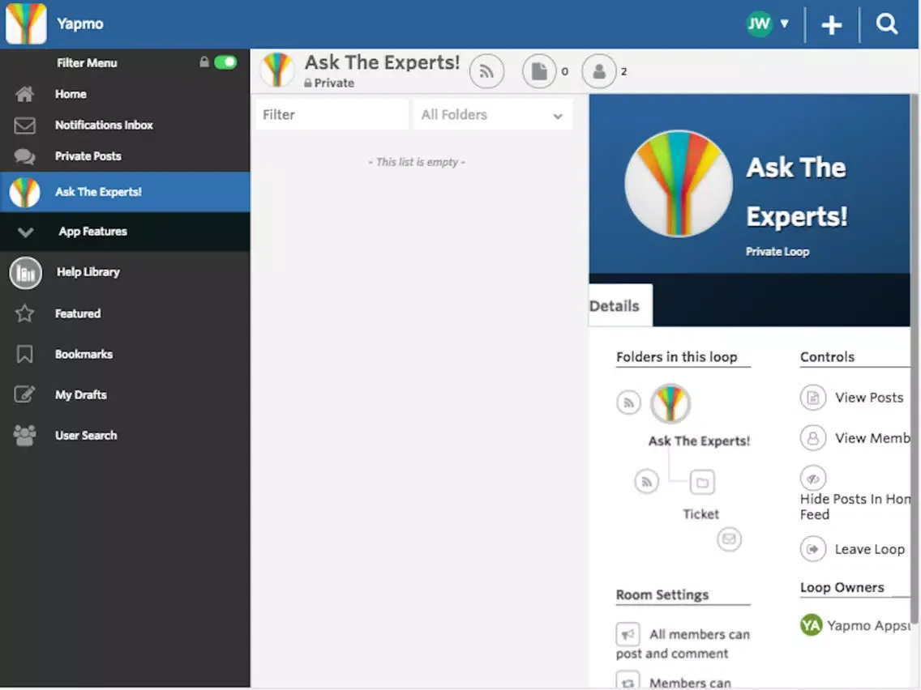Click the envelope icon for Notifications Inbox
921x690 pixels.
(x=24, y=125)
